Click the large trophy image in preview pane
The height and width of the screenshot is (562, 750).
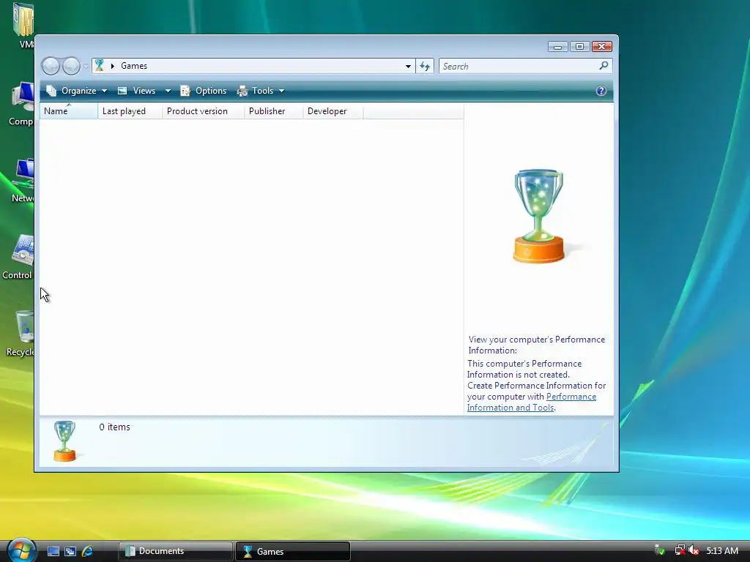click(539, 216)
